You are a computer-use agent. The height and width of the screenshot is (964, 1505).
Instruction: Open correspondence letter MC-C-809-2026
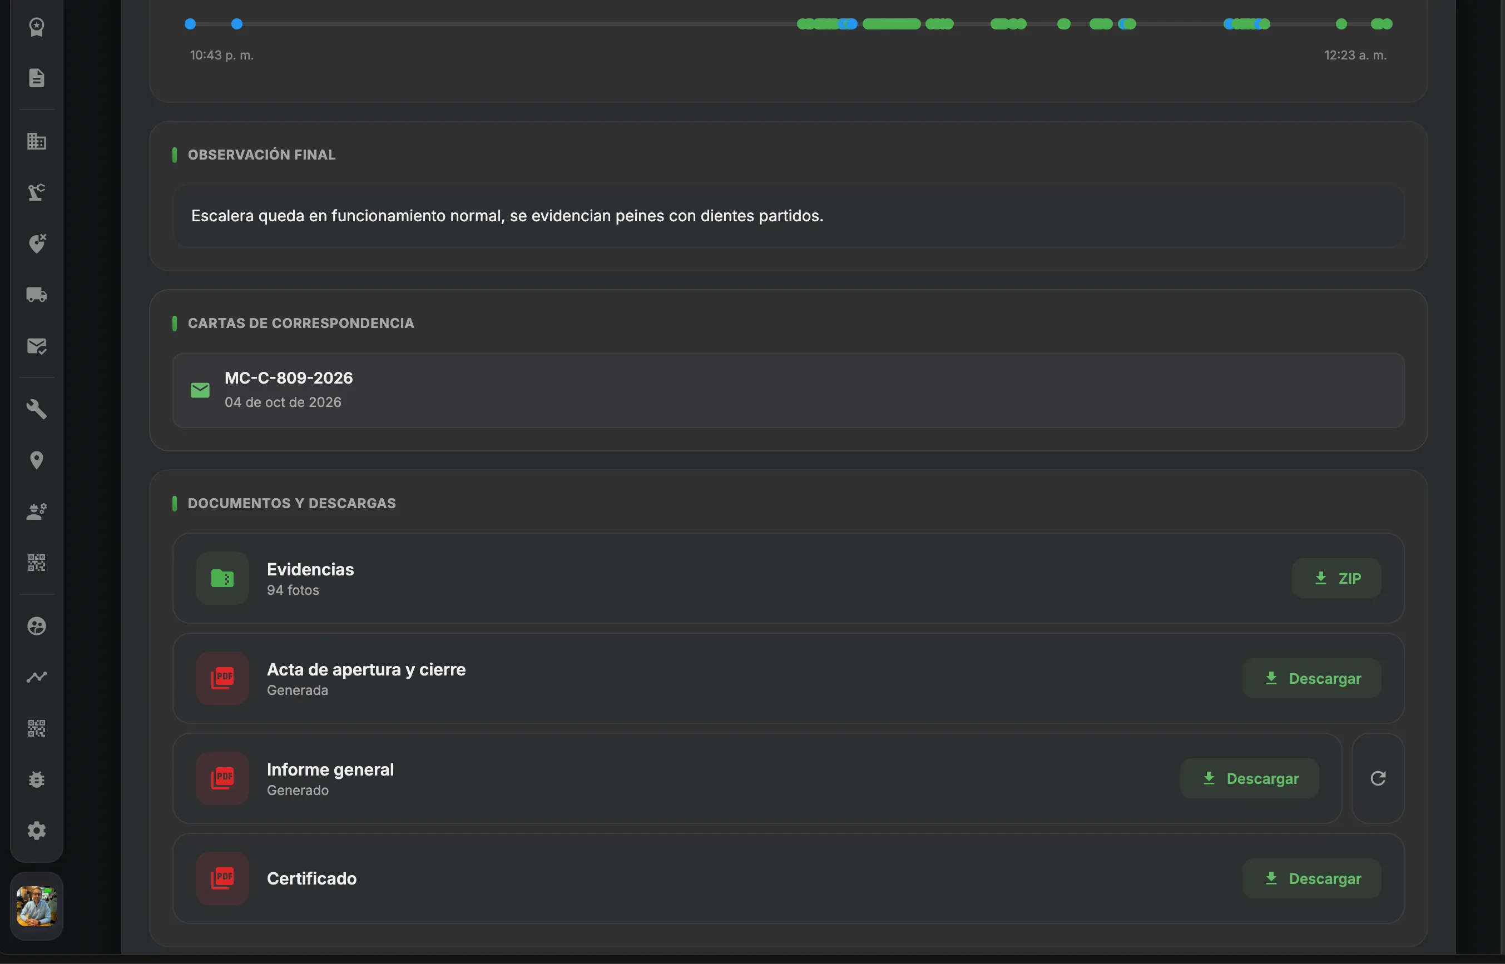788,391
